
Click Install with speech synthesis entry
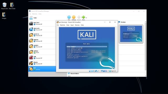(x=77, y=56)
